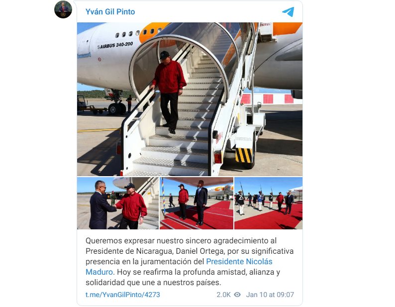Click the 2.0K view count
This screenshot has height=307, width=395.
(223, 295)
